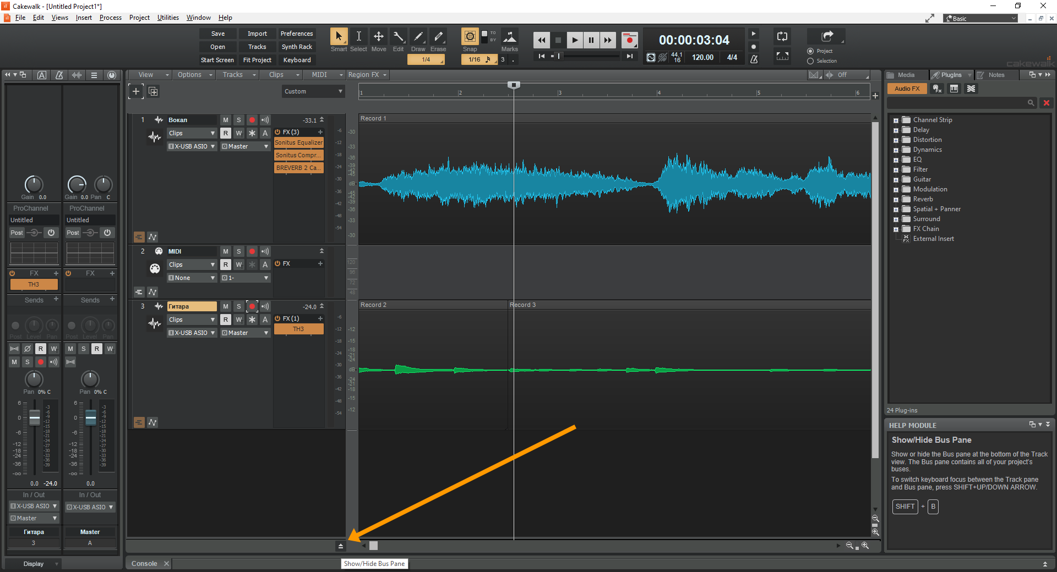Click the Master channel volume fader
Viewport: 1057px width, 572px height.
[x=91, y=419]
